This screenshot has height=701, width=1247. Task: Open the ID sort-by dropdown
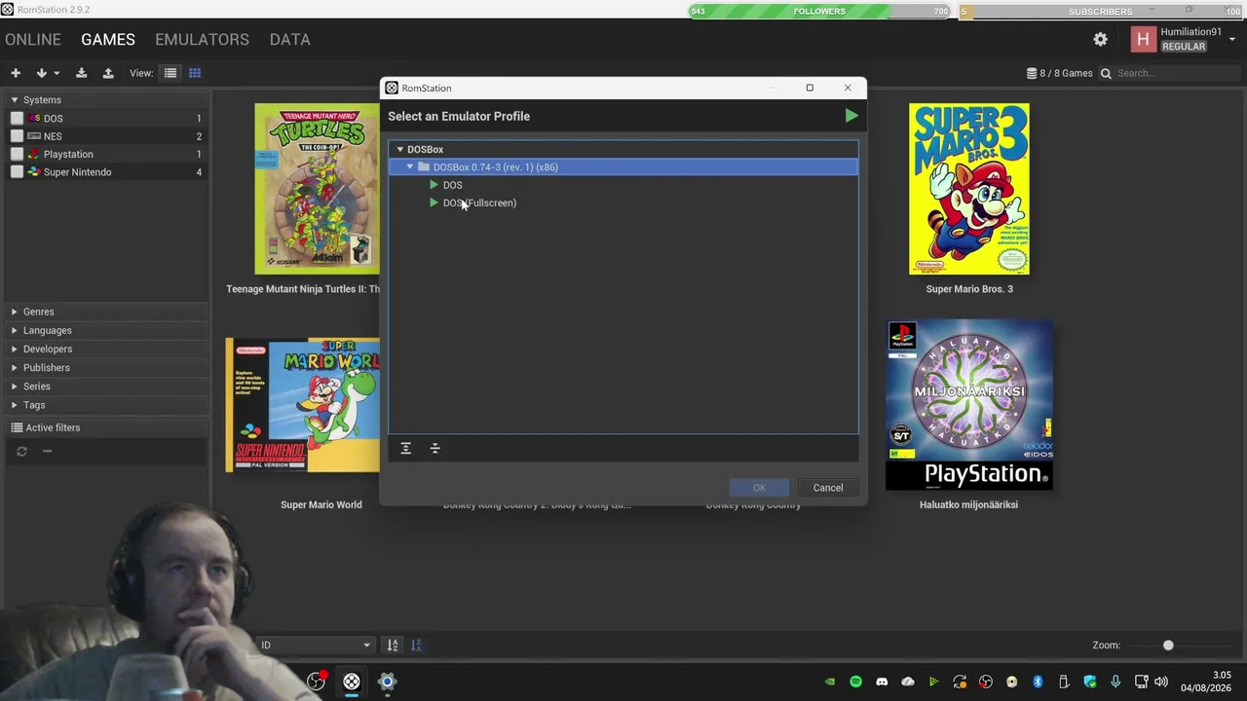click(x=315, y=645)
